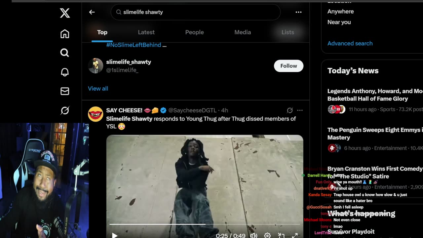Open search options three-dot menu

point(298,12)
